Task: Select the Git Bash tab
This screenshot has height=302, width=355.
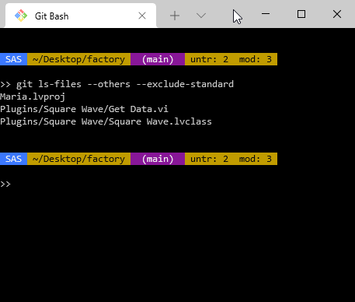Action: coord(81,16)
